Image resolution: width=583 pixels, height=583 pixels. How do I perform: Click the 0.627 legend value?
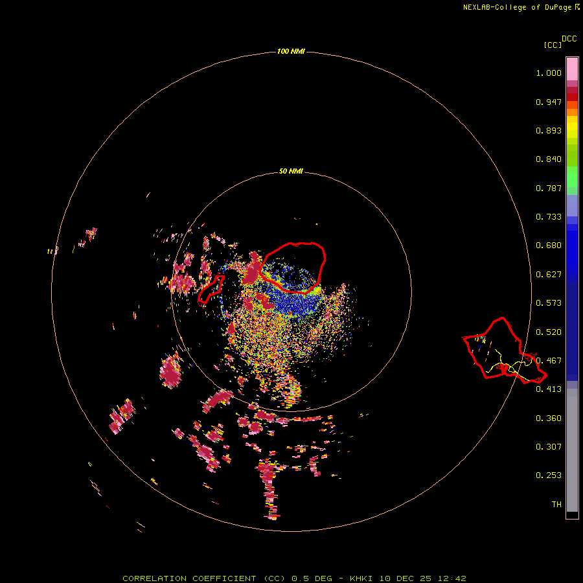pos(549,275)
